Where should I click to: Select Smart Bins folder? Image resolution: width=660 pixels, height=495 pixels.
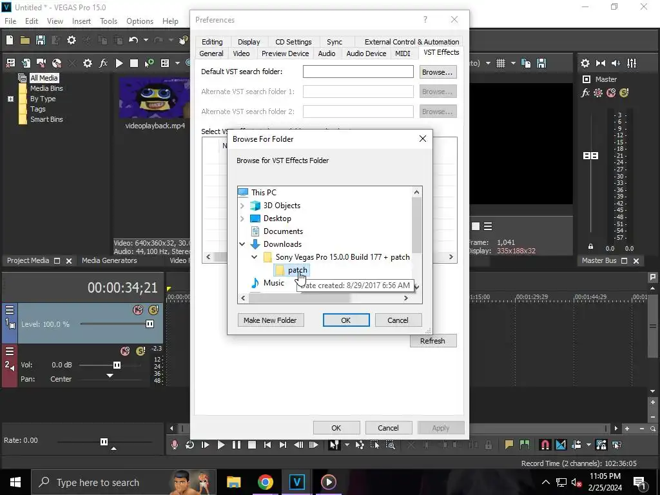(46, 119)
